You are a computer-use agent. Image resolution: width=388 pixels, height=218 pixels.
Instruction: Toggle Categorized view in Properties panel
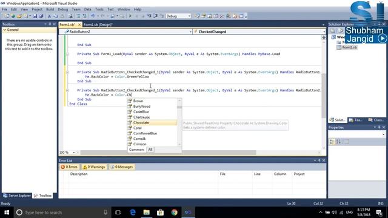[x=332, y=142]
